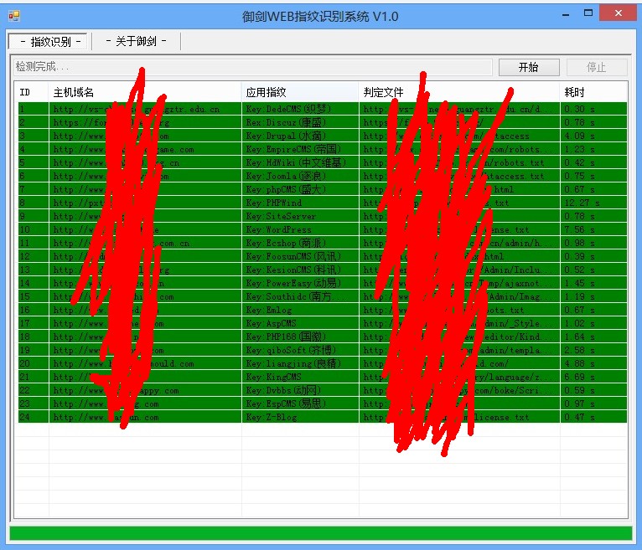This screenshot has height=550, width=642.
Task: Click the disabled 停止 button
Action: pyautogui.click(x=596, y=67)
